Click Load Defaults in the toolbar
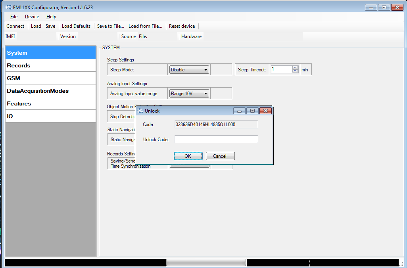407x268 pixels. 76,26
